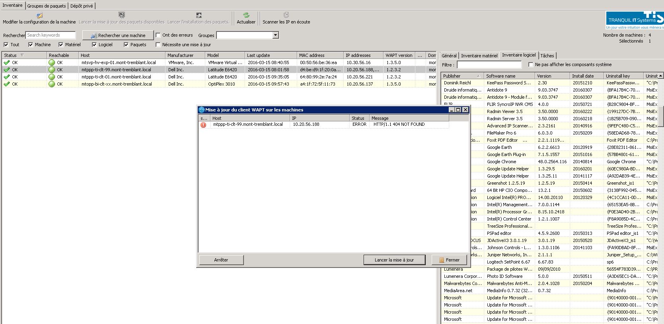Click the WAPT globe icon in dialog title bar
The height and width of the screenshot is (324, 664).
coord(202,110)
